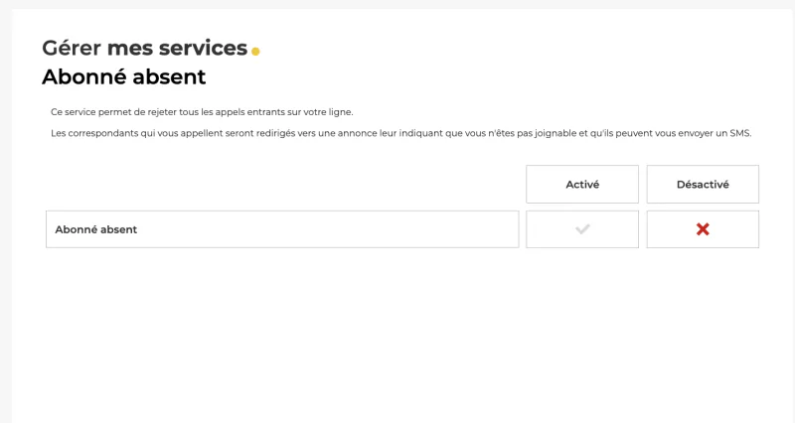Click the word "ligne" ending the first sentence
795x423 pixels.
point(341,112)
